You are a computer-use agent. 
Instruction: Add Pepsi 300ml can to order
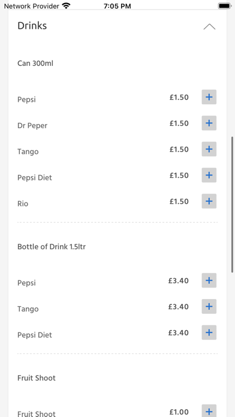[209, 97]
